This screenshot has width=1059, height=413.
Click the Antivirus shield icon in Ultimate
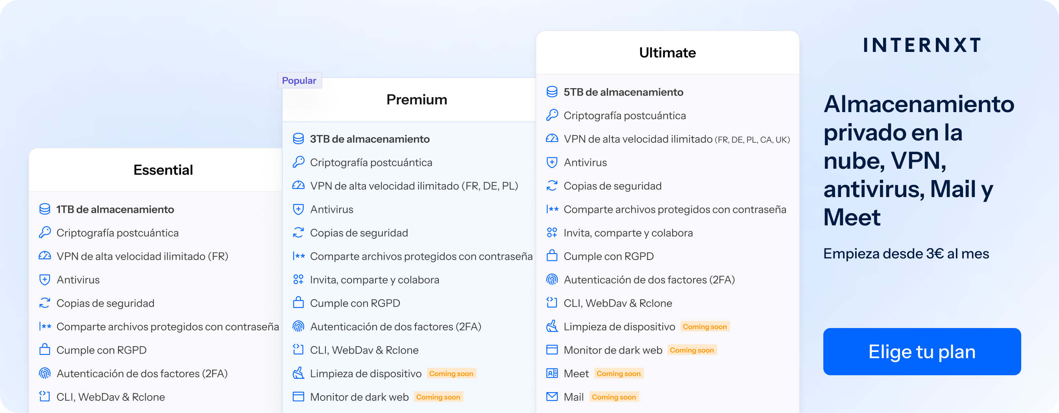pos(552,162)
